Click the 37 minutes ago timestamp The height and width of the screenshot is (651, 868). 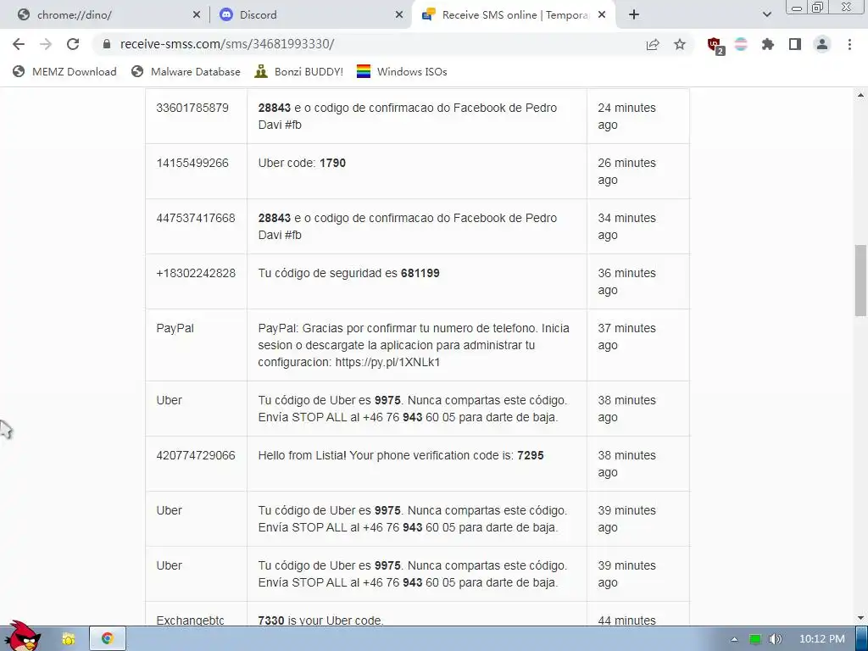[x=626, y=337]
